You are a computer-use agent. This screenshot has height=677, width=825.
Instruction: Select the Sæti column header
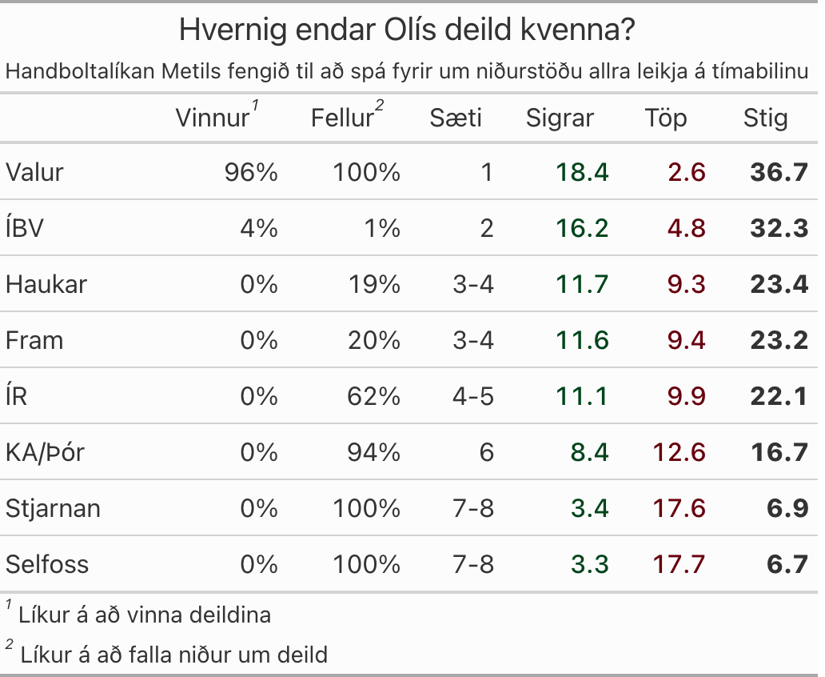click(456, 118)
